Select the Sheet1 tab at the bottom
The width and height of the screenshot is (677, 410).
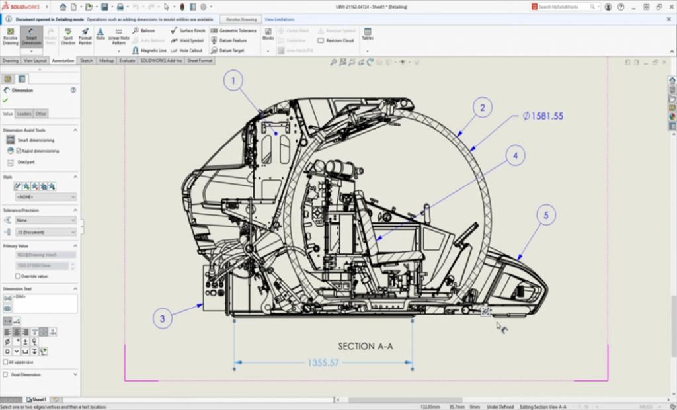click(x=36, y=399)
